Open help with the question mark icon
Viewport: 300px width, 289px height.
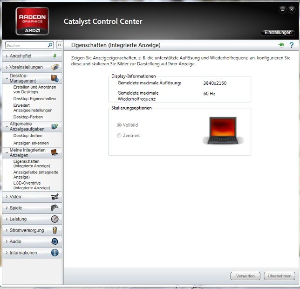[x=292, y=45]
